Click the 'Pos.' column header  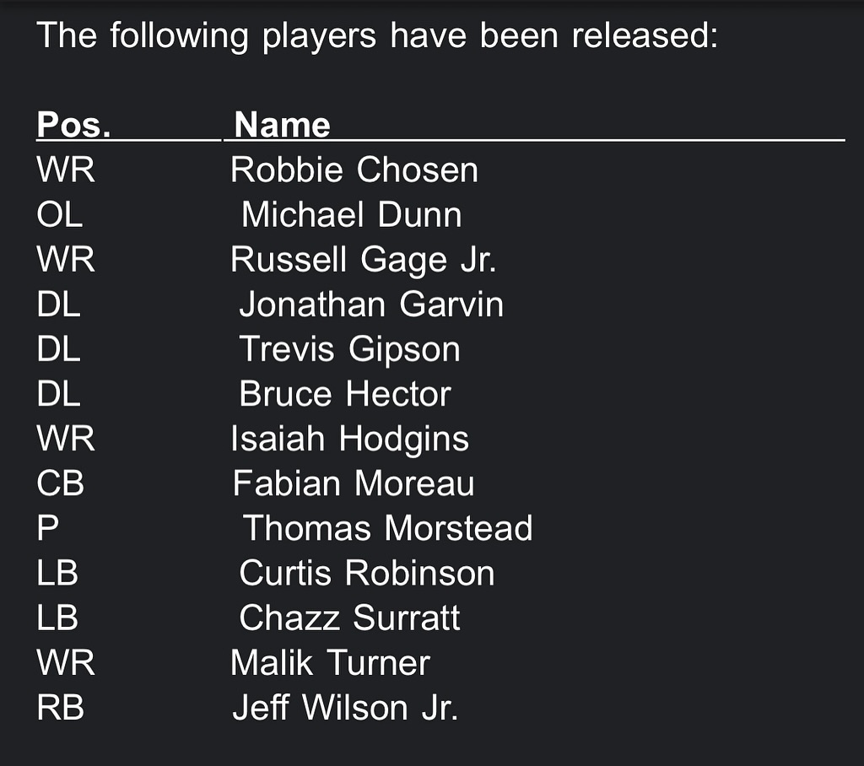pos(73,124)
